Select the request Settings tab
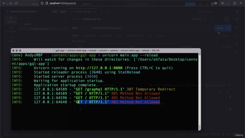The height and width of the screenshot is (138, 245). 160,36
